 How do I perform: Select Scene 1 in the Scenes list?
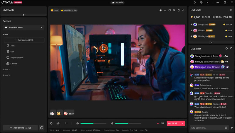tap(6, 34)
